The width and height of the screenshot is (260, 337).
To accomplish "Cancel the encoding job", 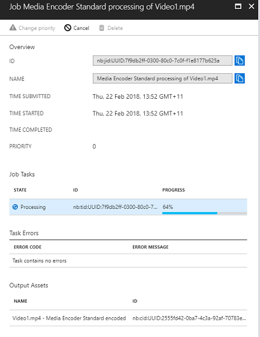I will click(76, 28).
